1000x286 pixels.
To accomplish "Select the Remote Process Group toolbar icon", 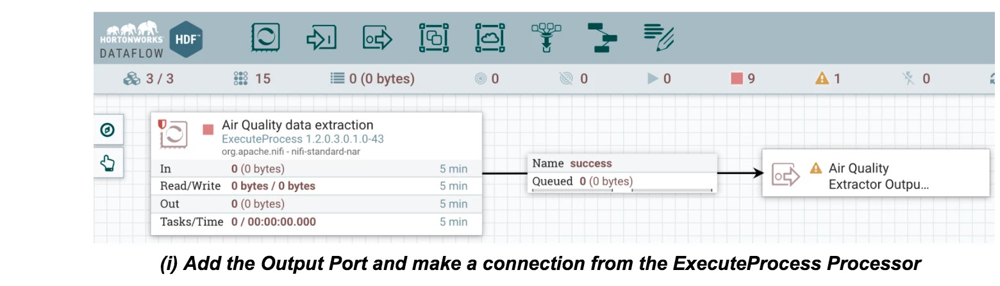I will click(x=490, y=38).
